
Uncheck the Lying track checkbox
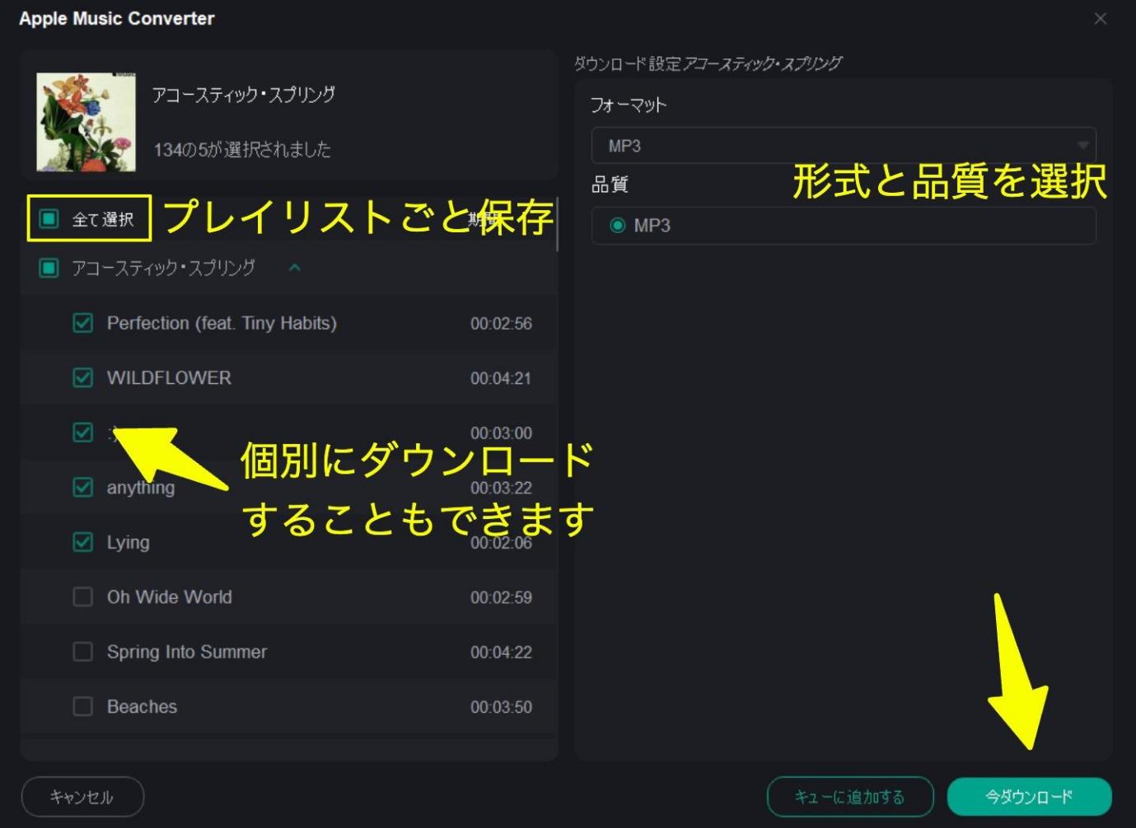tap(83, 542)
